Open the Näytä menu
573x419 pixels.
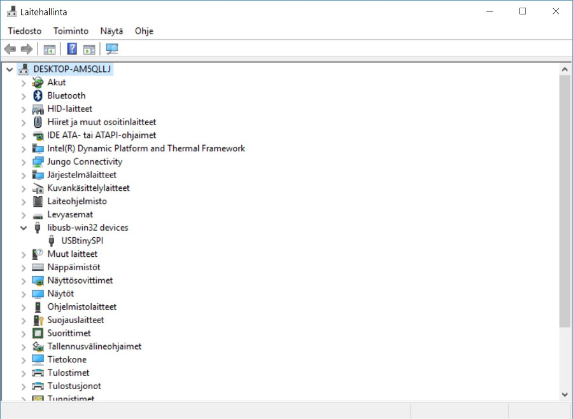[111, 31]
